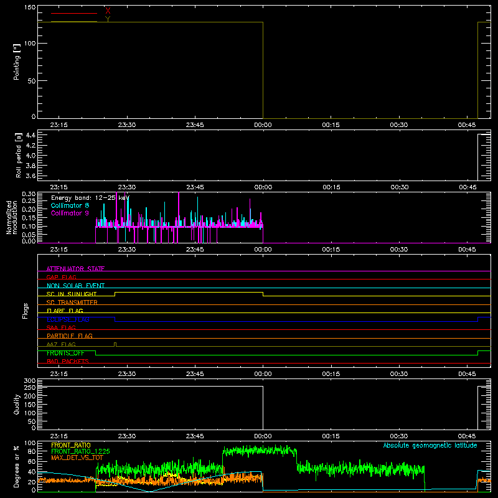Click the PARTICLE_FLAG label
Screen dimensions: 498x498
coord(70,336)
